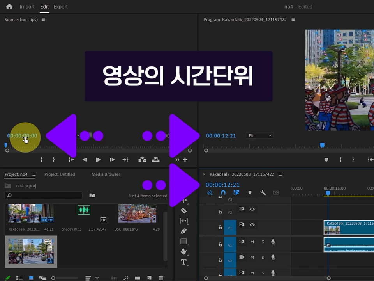374x281 pixels.
Task: Switch Project panel to Freeform view
Action: pos(43,278)
